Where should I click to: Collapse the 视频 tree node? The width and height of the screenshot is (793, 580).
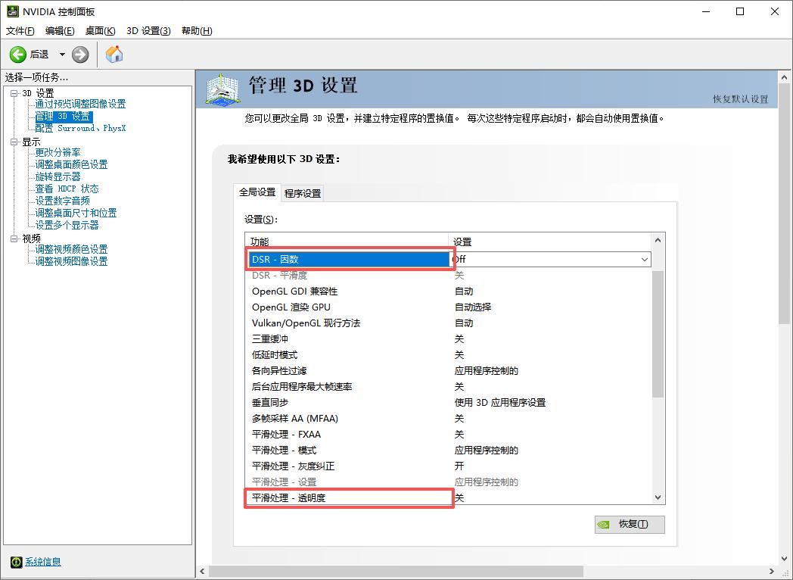[x=14, y=239]
